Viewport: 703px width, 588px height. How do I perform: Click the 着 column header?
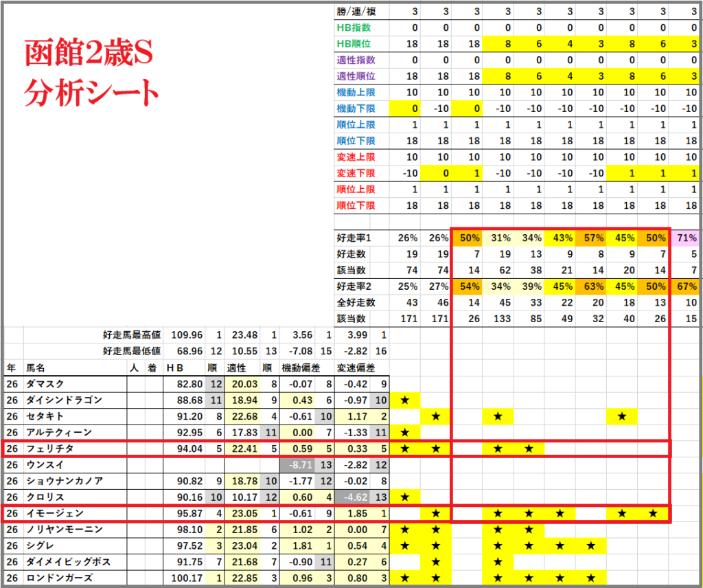[152, 367]
